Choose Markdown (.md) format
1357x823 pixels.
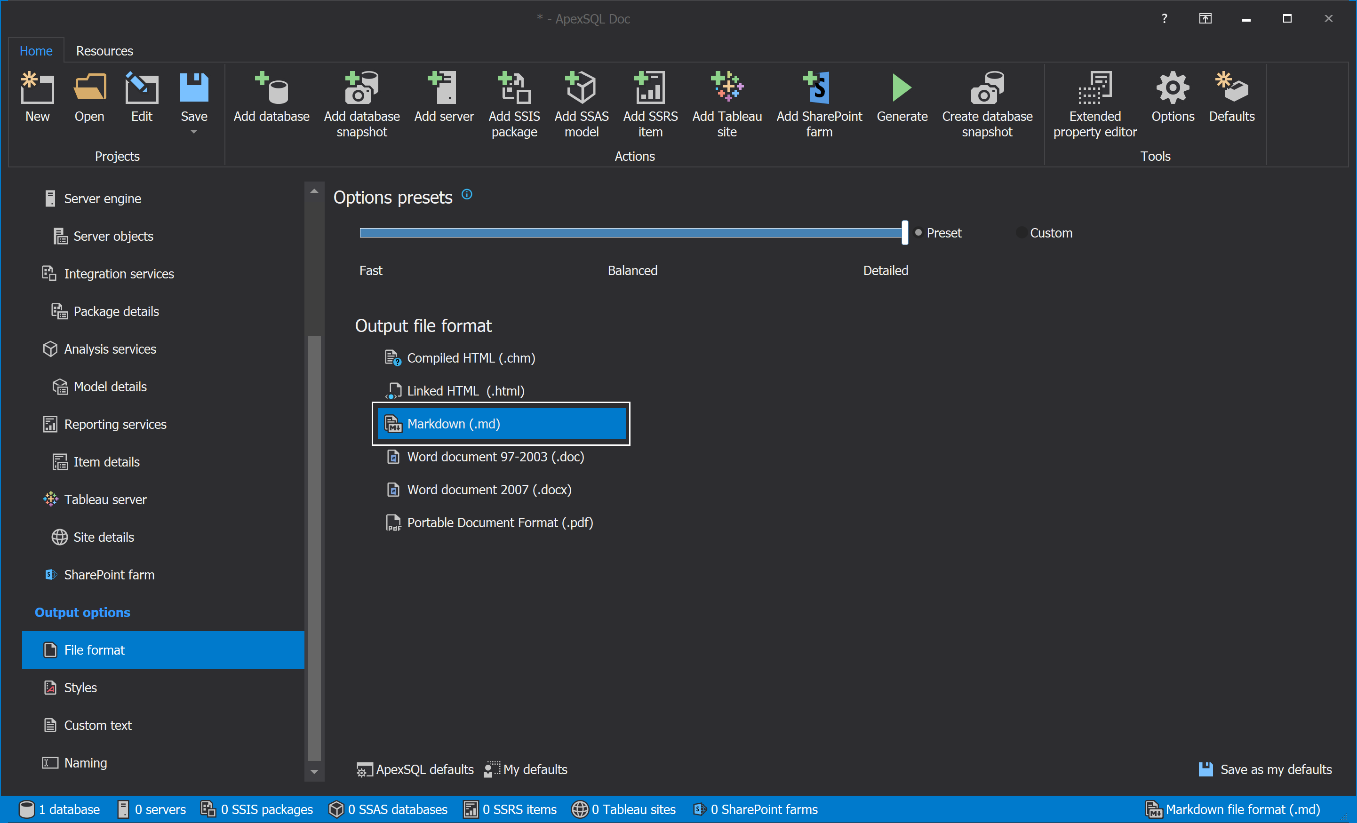click(x=501, y=424)
